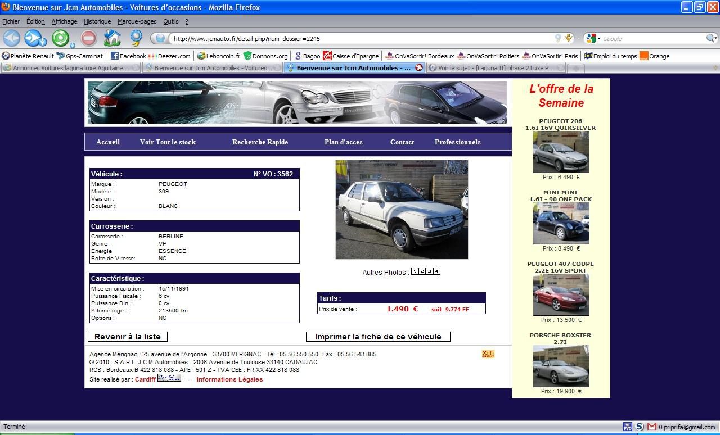Click the S icon in the status bar
Screen dimensions: 720x435
[640, 427]
